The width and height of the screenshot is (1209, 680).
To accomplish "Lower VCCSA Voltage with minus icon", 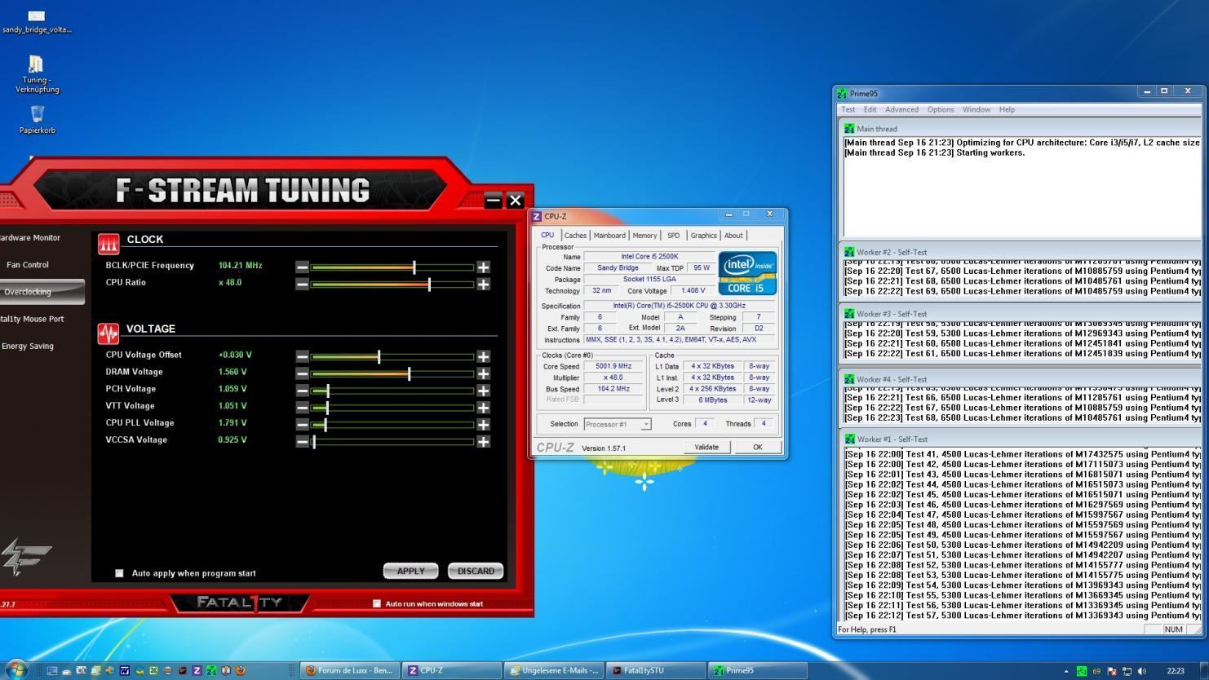I will (x=302, y=442).
